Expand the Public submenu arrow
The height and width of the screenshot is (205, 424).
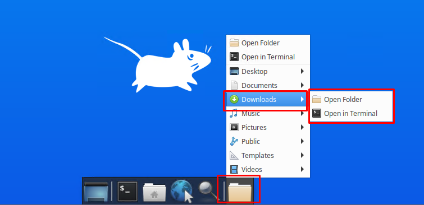point(302,141)
